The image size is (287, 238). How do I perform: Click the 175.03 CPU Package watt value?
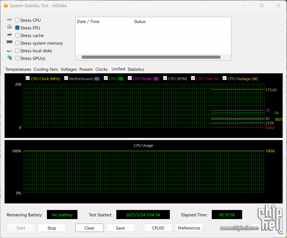click(x=271, y=90)
